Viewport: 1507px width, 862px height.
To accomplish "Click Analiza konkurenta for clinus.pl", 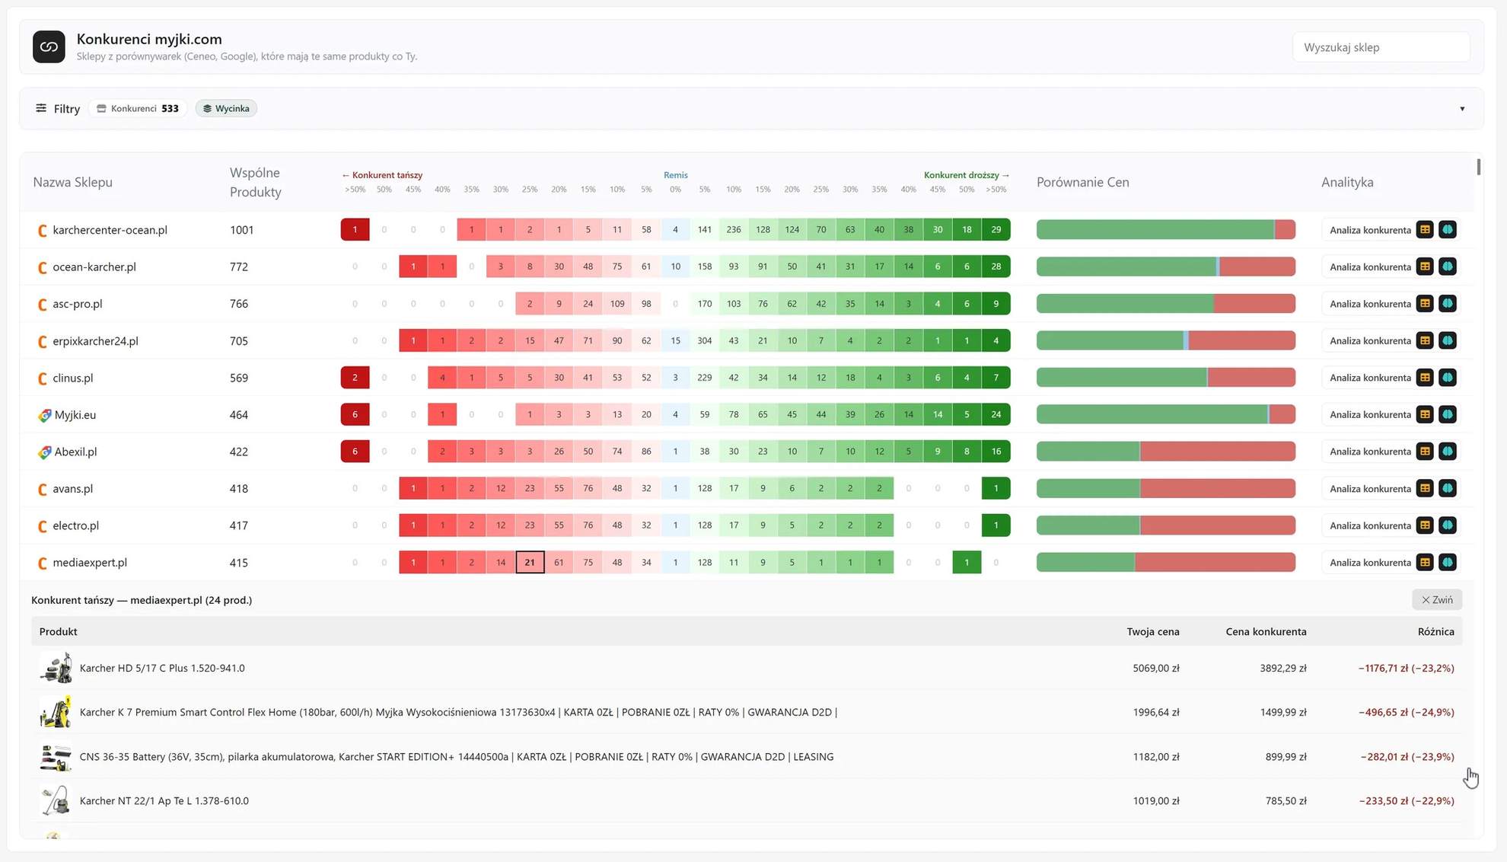I will tap(1370, 377).
